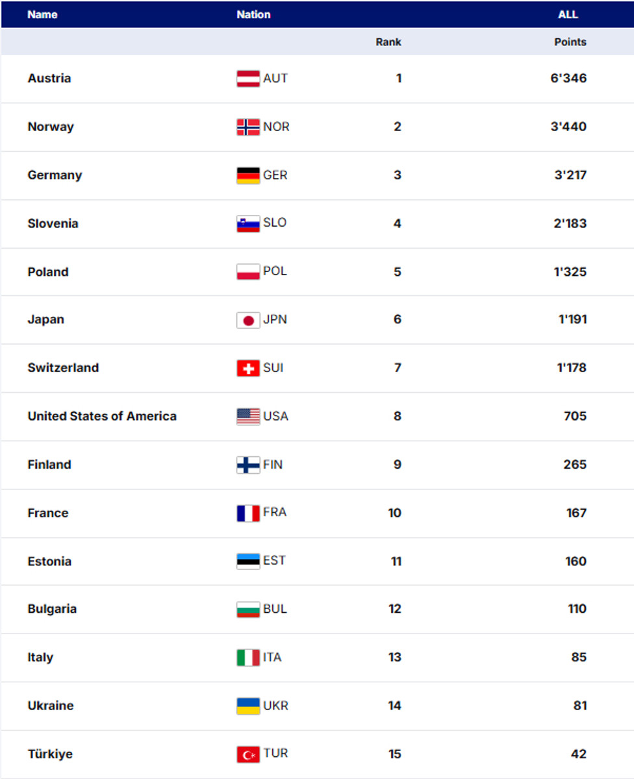The height and width of the screenshot is (779, 634).
Task: Open the Poland team name link
Action: pyautogui.click(x=48, y=272)
